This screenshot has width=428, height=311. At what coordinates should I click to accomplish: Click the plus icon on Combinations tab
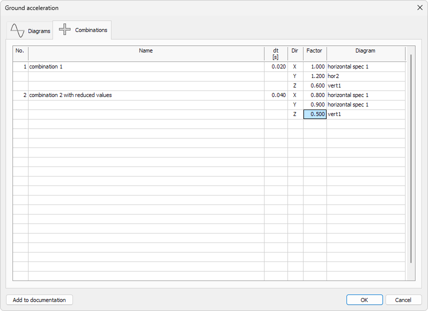click(x=64, y=29)
